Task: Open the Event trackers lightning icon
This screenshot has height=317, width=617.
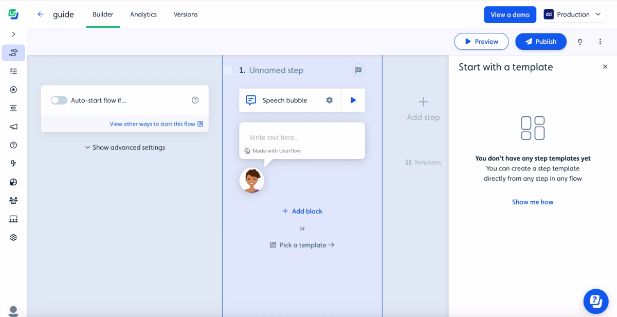Action: [13, 163]
